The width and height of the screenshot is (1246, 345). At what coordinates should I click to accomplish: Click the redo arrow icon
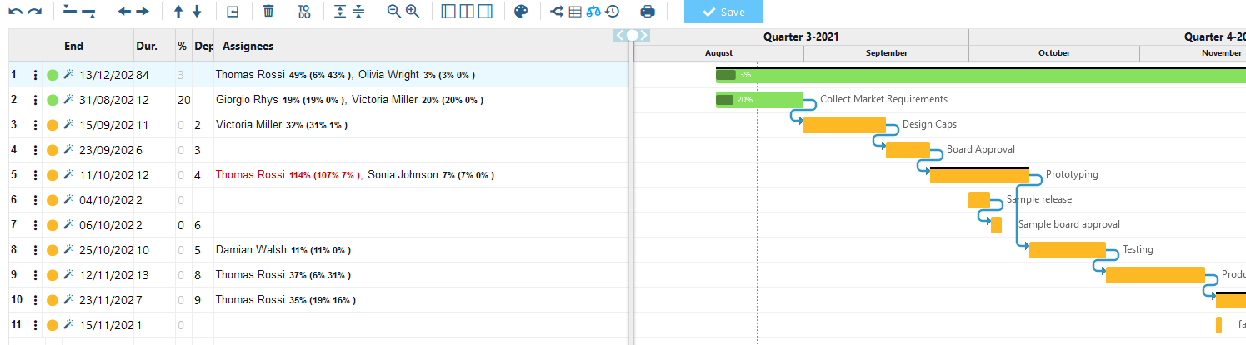pos(34,12)
